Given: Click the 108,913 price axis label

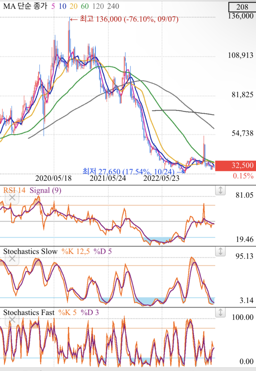Looking at the screenshot, I should [241, 55].
